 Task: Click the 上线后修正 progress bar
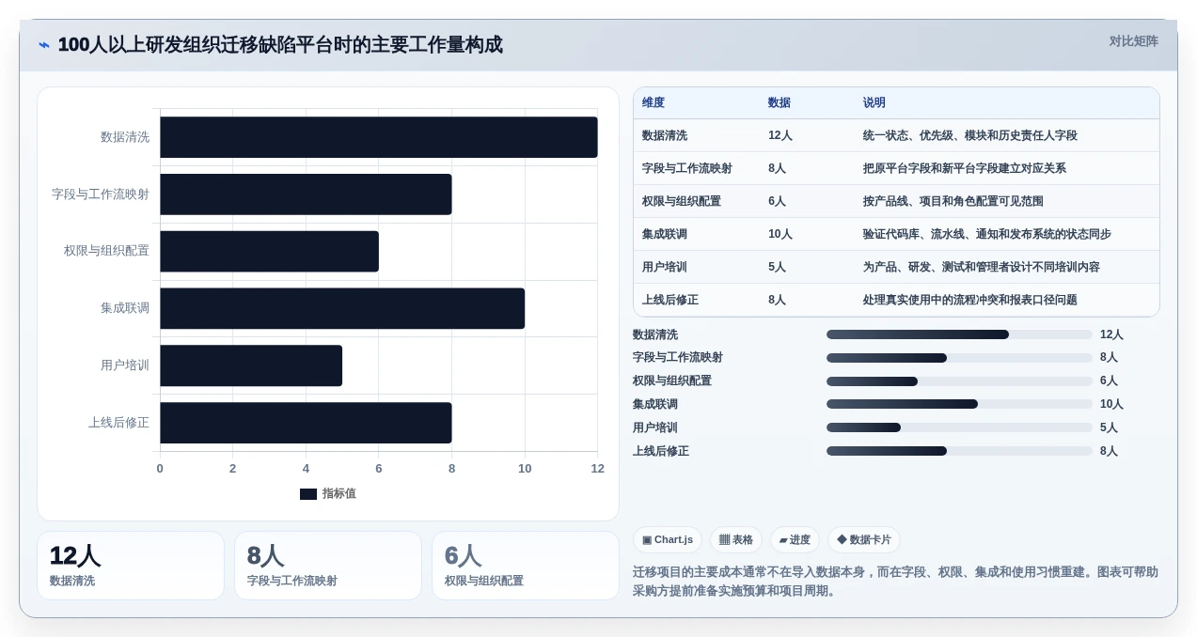pos(959,451)
